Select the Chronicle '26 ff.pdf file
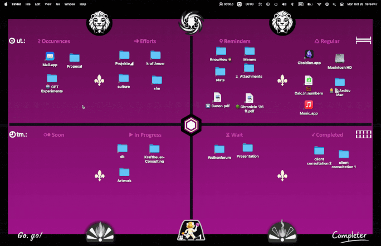 coord(250,98)
